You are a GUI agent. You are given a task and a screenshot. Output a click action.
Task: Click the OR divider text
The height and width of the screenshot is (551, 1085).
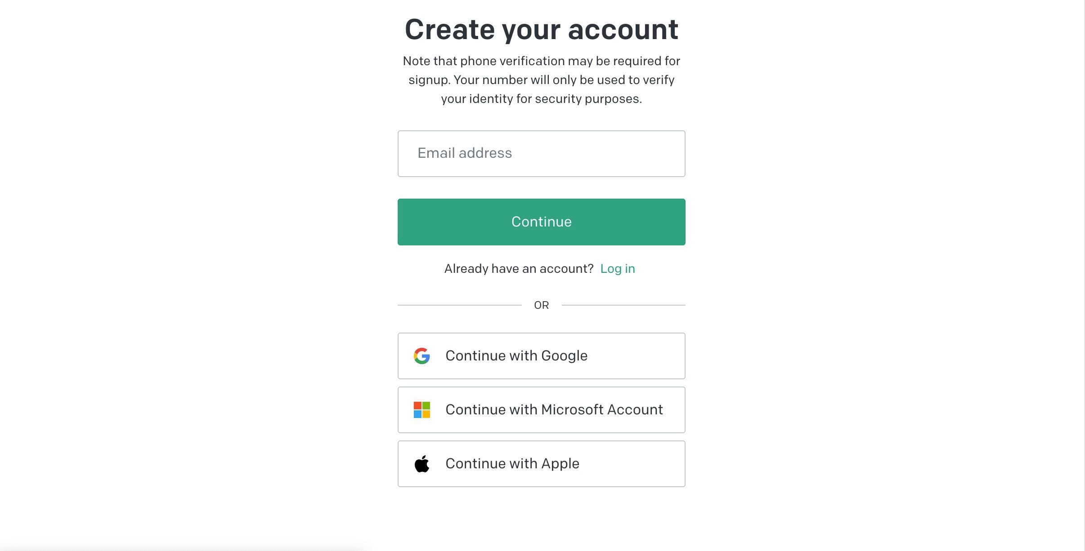(542, 305)
